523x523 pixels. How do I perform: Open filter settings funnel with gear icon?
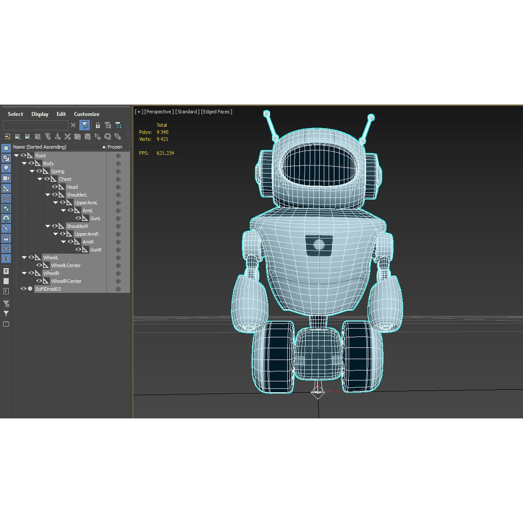[6, 304]
